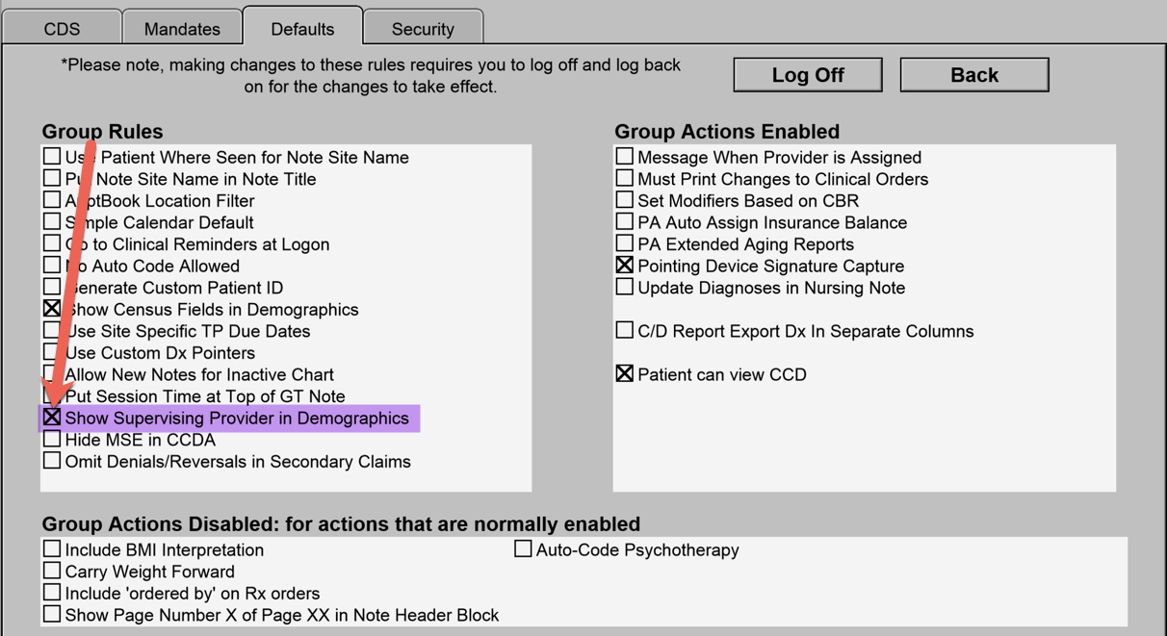Uncheck Pointing Device Signature Capture
This screenshot has width=1167, height=636.
(x=624, y=266)
